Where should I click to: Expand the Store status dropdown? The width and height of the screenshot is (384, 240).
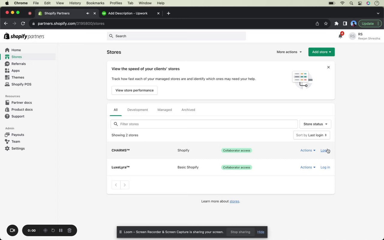point(315,124)
